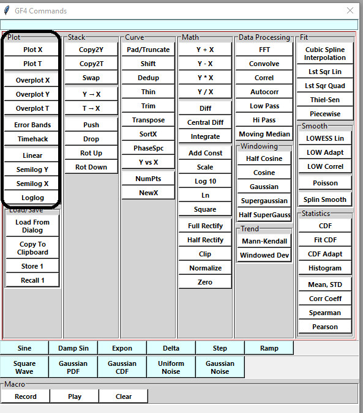
Task: Convolve the two curves
Action: (264, 64)
